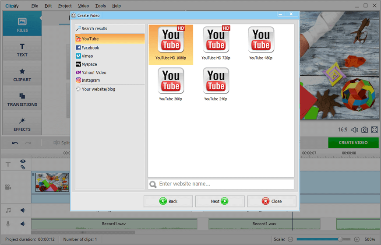Open the Transitions panel in sidebar
This screenshot has width=381, height=245.
tap(22, 99)
